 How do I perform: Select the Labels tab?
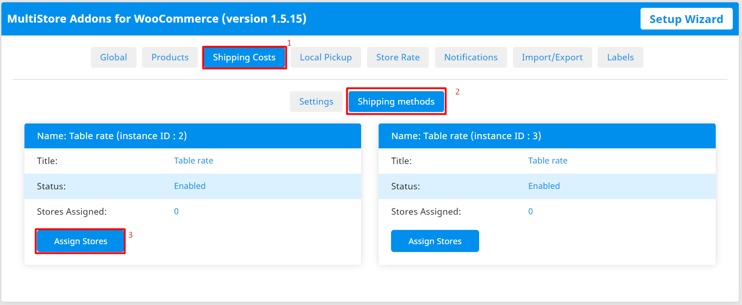click(620, 57)
